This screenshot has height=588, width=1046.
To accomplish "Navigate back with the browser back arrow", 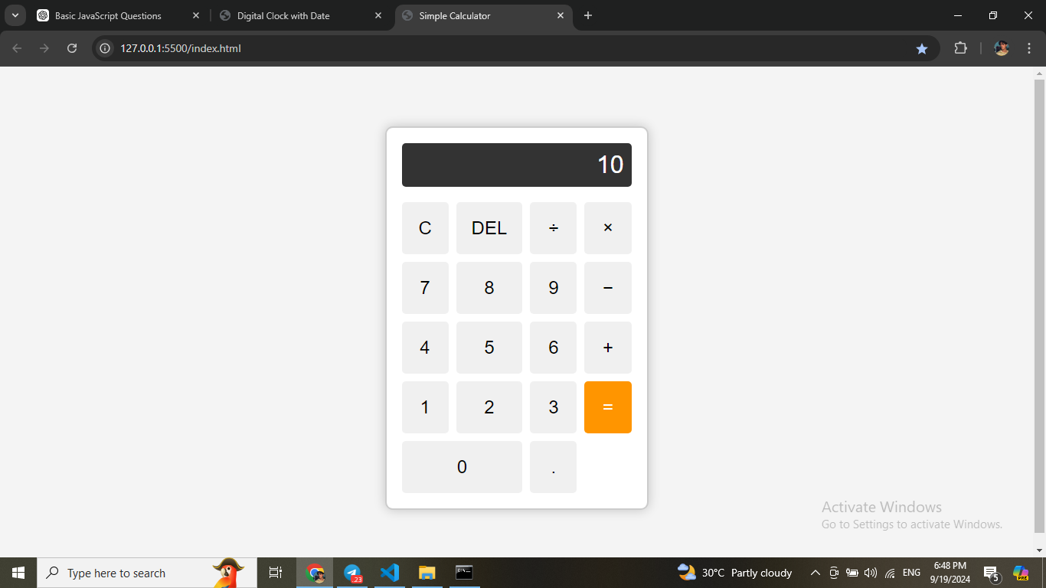I will point(16,47).
